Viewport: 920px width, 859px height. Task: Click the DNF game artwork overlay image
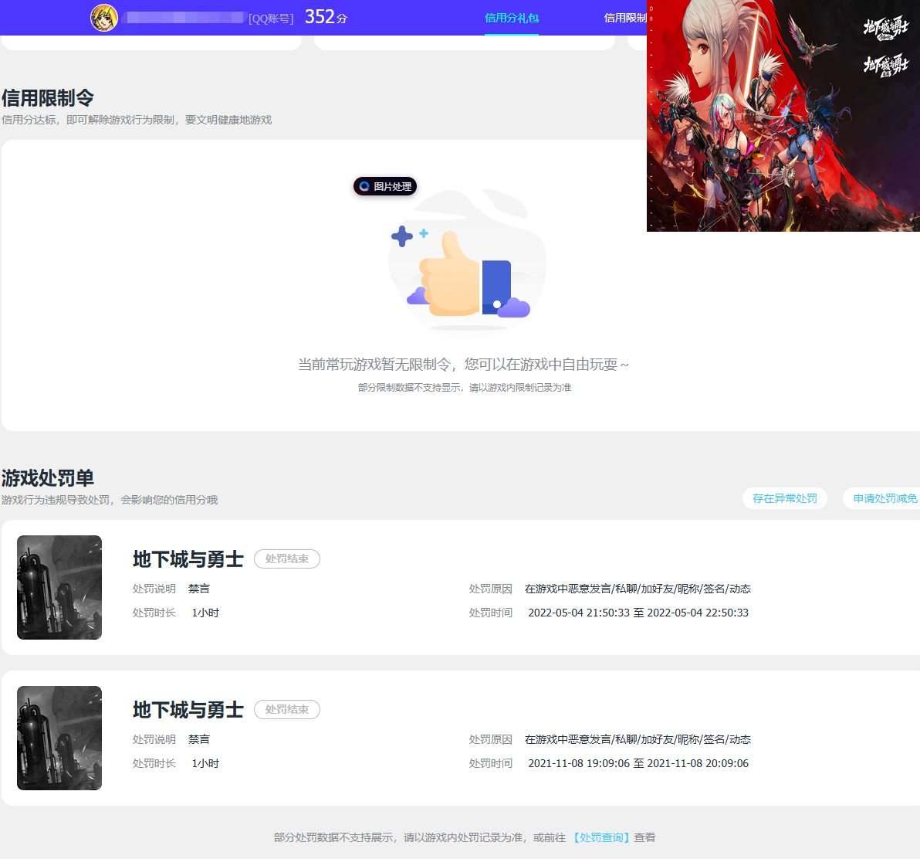point(783,116)
